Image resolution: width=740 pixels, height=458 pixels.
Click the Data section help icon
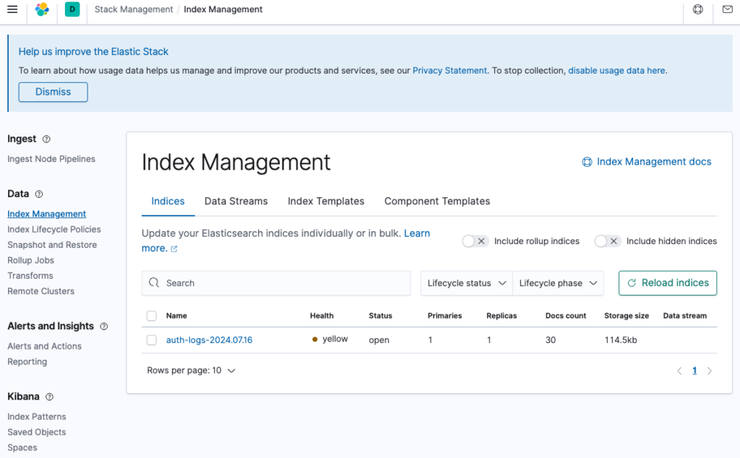[39, 194]
